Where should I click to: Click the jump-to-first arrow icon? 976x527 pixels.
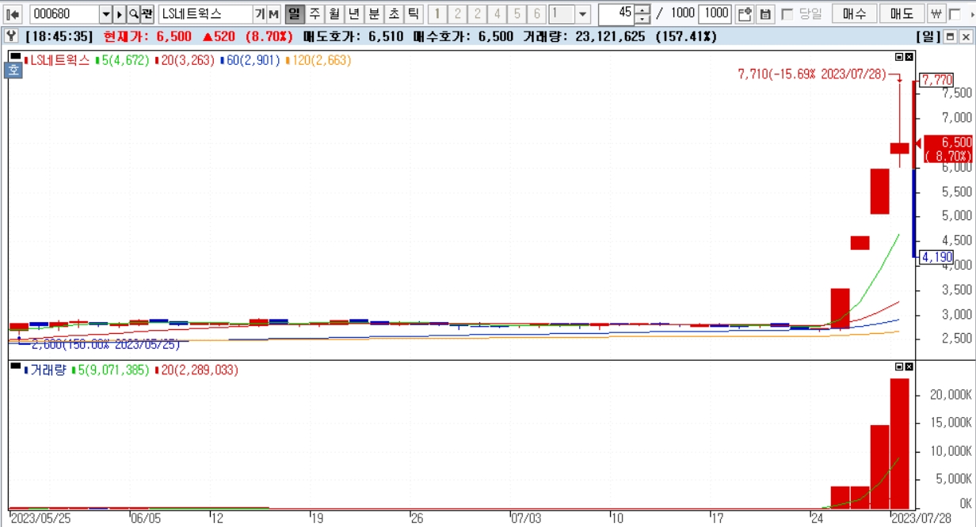coord(13,13)
